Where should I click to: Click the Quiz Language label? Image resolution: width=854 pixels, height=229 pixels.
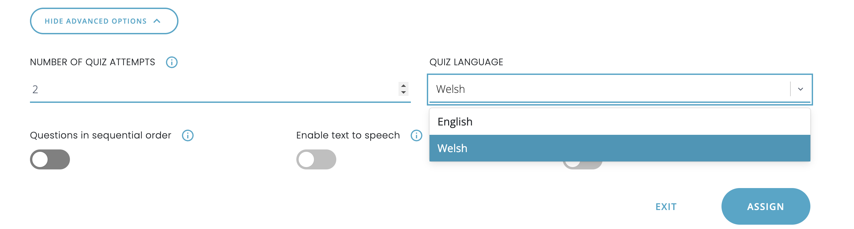pos(466,62)
